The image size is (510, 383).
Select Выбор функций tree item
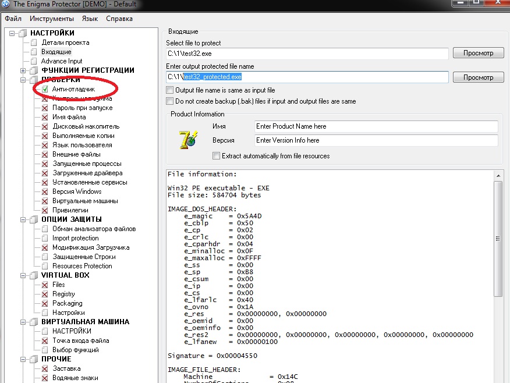(x=76, y=350)
